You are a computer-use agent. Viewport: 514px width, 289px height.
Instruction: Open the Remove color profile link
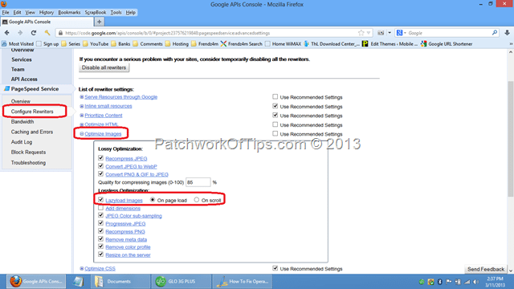(128, 247)
